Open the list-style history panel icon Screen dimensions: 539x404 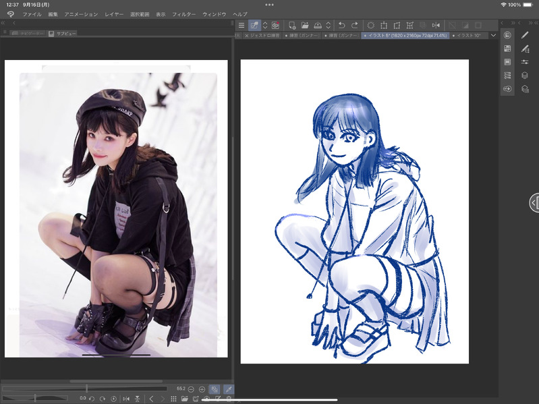click(x=507, y=76)
